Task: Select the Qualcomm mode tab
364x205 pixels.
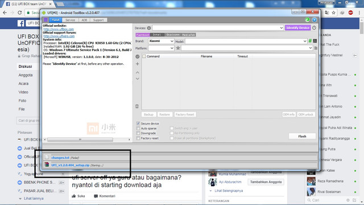Action: point(173,35)
